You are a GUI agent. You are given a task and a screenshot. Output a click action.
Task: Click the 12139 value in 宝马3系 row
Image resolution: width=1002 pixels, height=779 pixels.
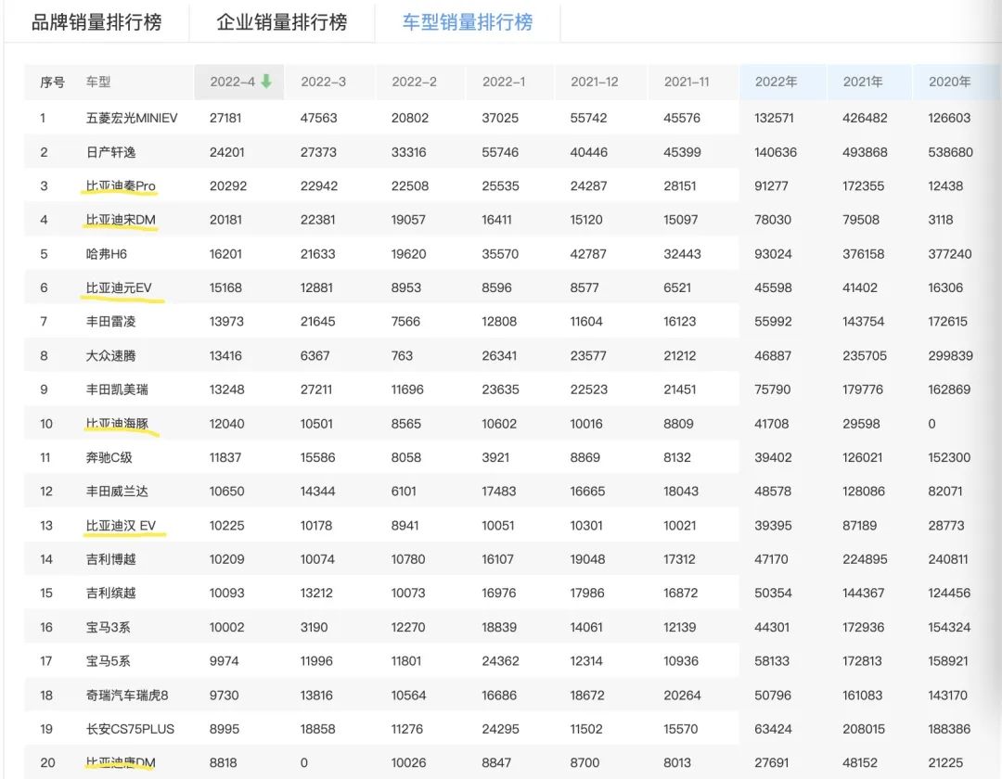[x=679, y=628]
